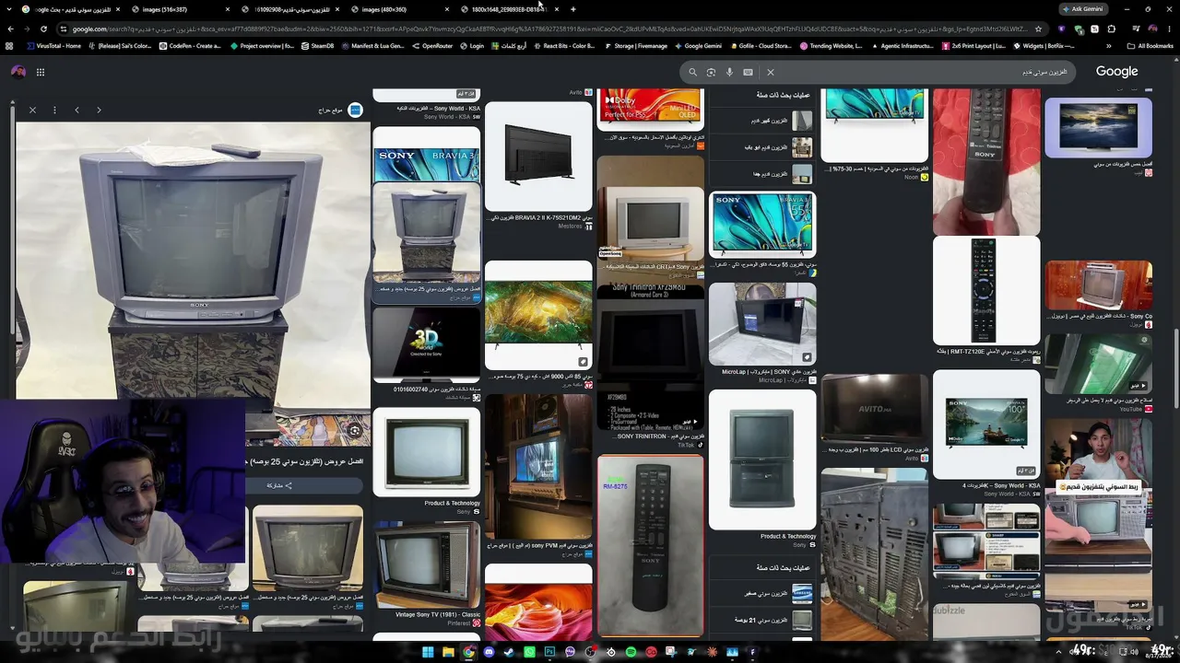Open the Sony Bravia 3 banner result

(x=426, y=156)
